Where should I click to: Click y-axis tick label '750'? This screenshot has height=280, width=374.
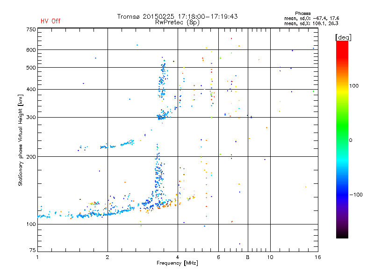click(x=31, y=29)
